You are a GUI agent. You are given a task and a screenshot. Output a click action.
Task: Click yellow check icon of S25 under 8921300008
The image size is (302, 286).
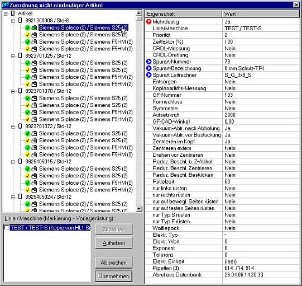[28, 35]
